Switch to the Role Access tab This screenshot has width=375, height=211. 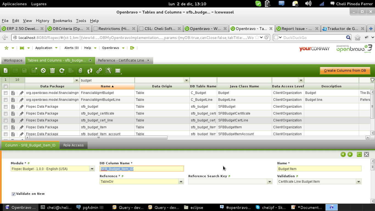coord(73,145)
